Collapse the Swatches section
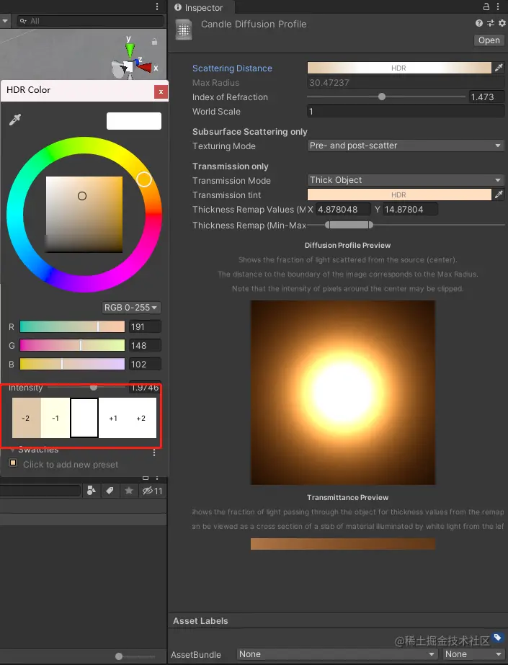 pos(12,450)
